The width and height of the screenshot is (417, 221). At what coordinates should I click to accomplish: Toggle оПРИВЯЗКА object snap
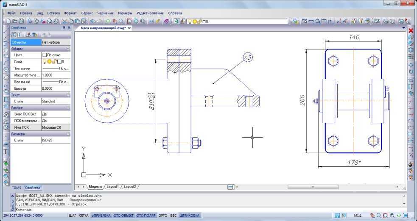coord(101,215)
